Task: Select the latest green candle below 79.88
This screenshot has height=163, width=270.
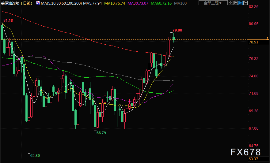Action: point(174,38)
